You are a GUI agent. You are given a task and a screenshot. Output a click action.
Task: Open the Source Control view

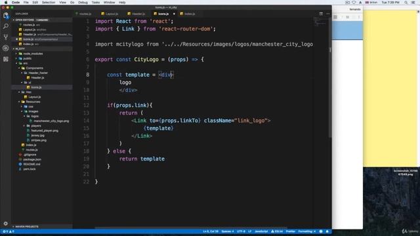point(6,37)
